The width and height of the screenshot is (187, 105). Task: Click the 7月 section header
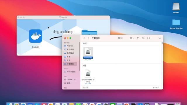84,66
